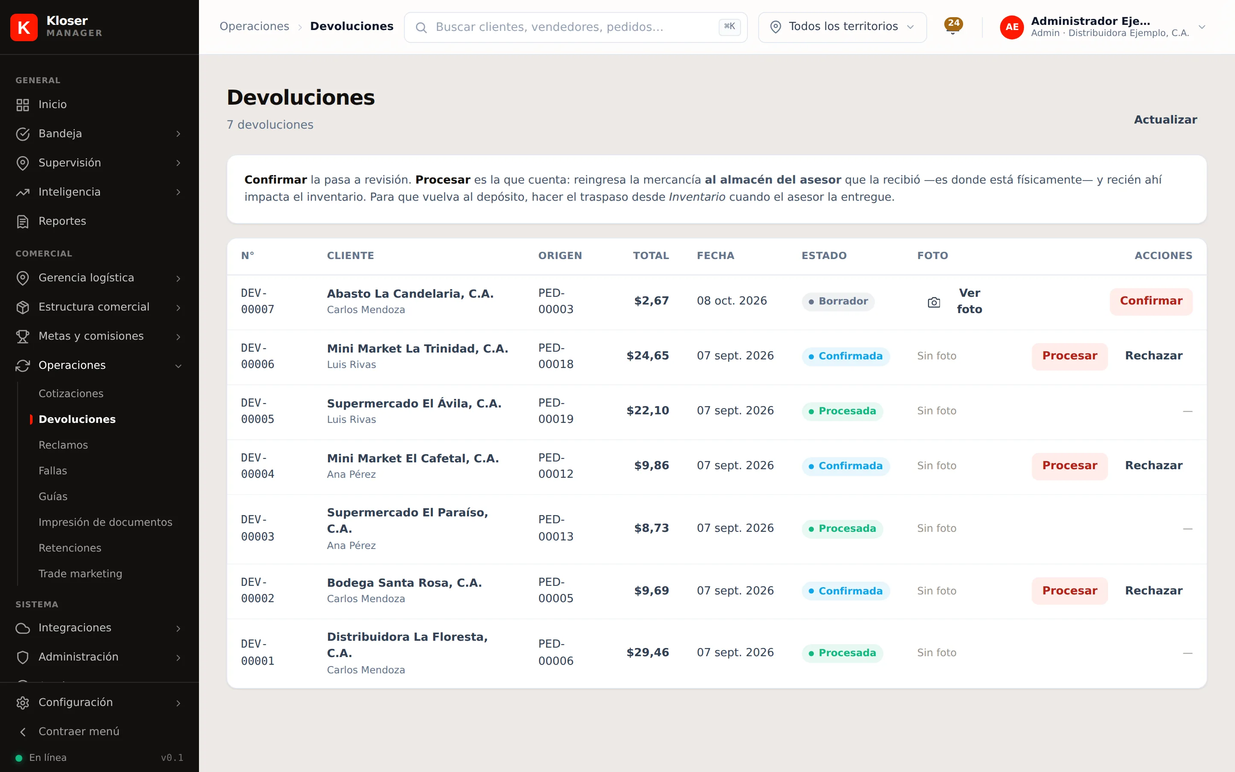
Task: Open Retenciones sidebar item
Action: [x=70, y=548]
